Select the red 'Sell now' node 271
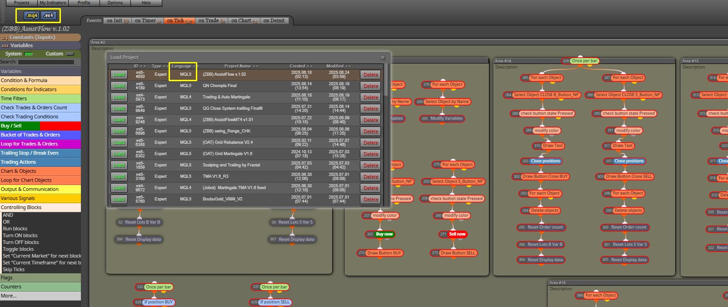 pyautogui.click(x=454, y=234)
